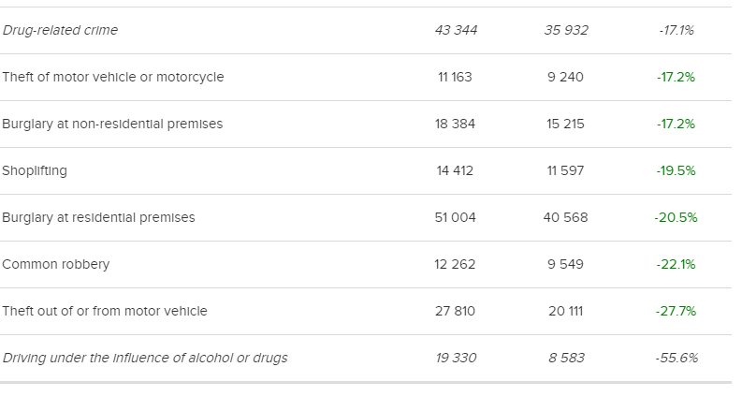
Task: Click the 15 215 figure
Action: click(x=566, y=124)
